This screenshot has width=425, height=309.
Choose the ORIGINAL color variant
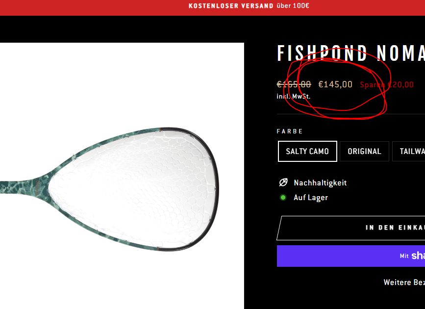[x=364, y=151]
